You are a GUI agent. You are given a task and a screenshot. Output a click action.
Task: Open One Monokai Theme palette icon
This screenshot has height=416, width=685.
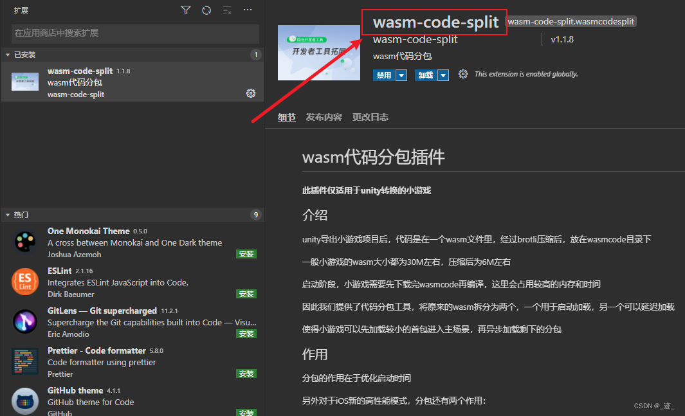coord(25,242)
